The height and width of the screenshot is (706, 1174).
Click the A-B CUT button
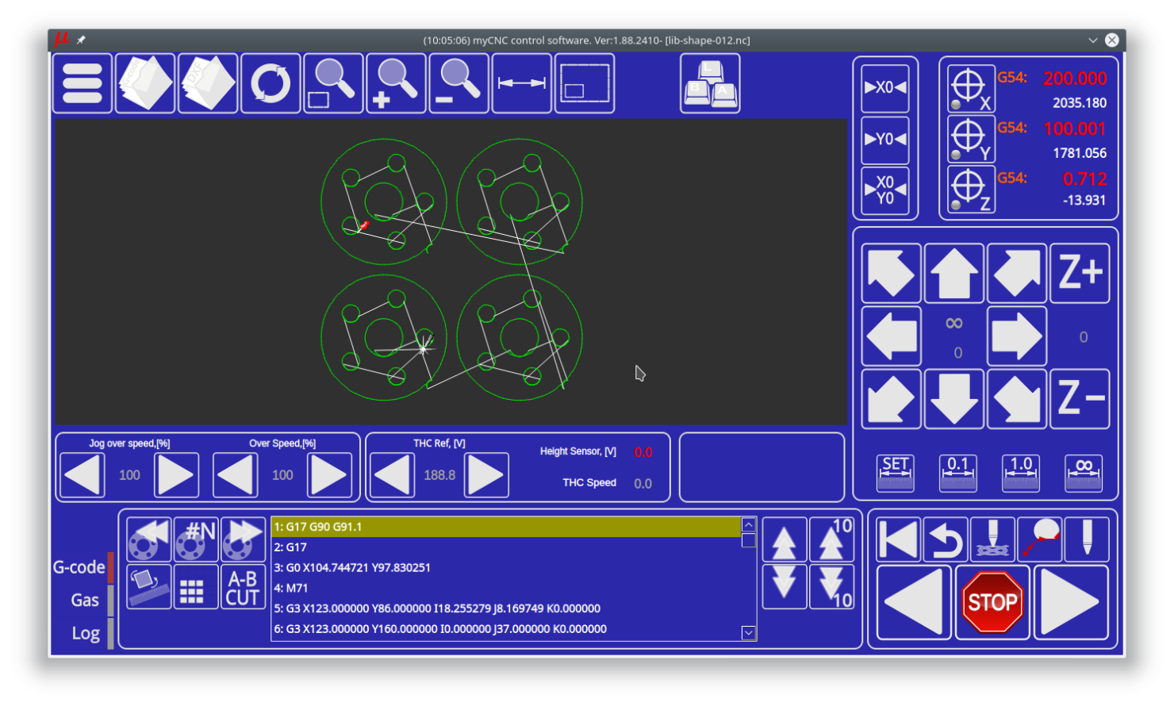243,588
